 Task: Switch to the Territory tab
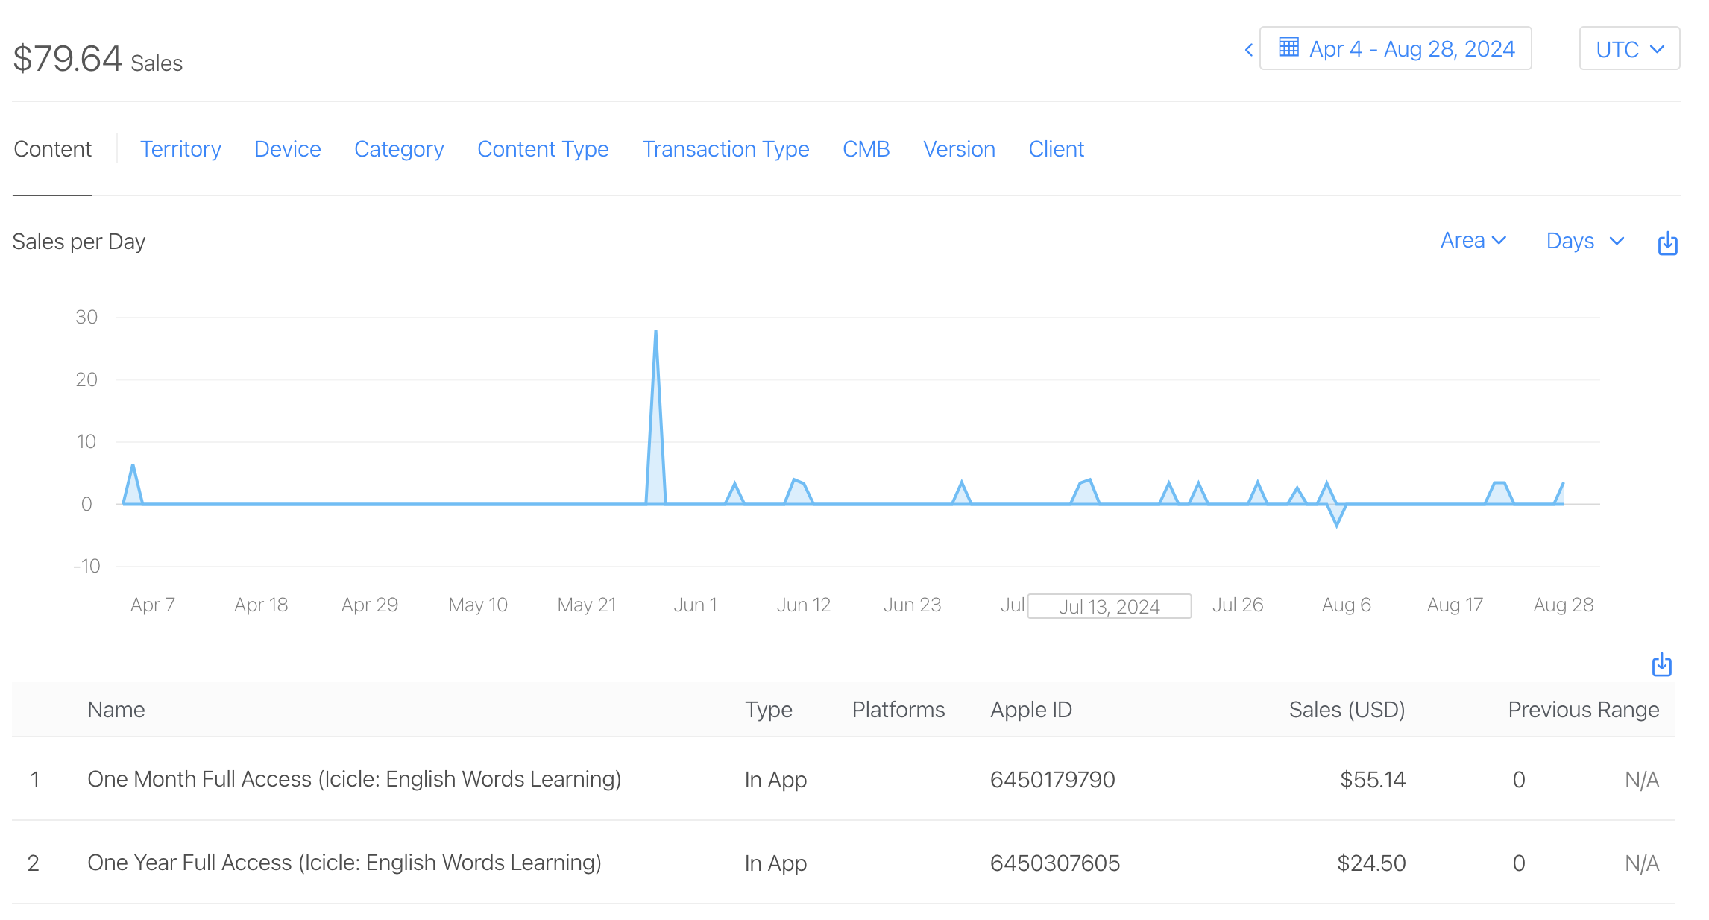coord(180,149)
